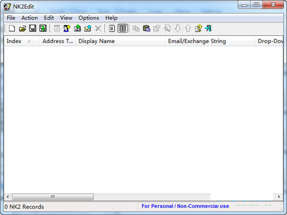Open the View menu

coord(66,18)
